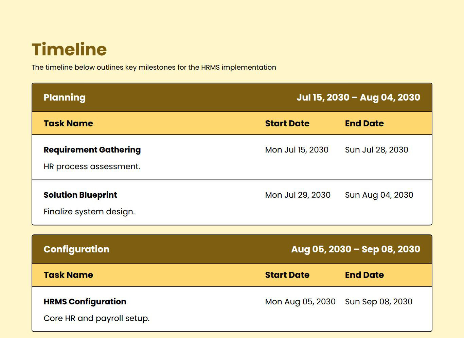Click the Timeline page heading

(x=69, y=50)
